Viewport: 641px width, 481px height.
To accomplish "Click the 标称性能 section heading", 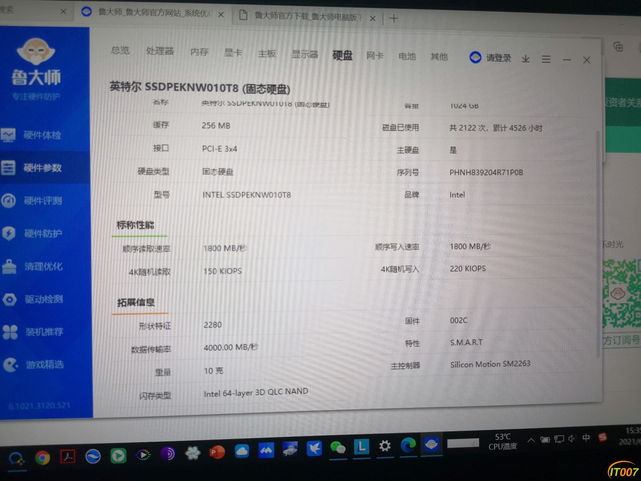I will click(x=135, y=225).
